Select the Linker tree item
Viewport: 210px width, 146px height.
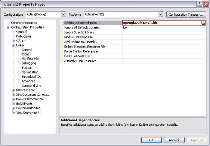20,45
